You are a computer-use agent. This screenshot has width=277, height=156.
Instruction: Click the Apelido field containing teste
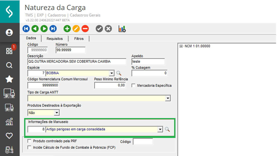[148, 61]
